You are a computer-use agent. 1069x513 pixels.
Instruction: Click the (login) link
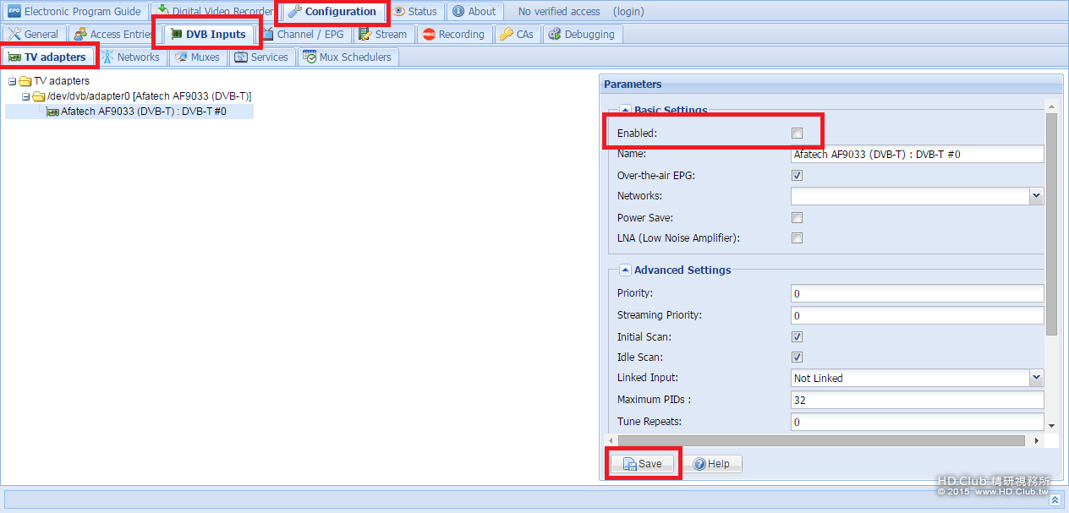(628, 12)
